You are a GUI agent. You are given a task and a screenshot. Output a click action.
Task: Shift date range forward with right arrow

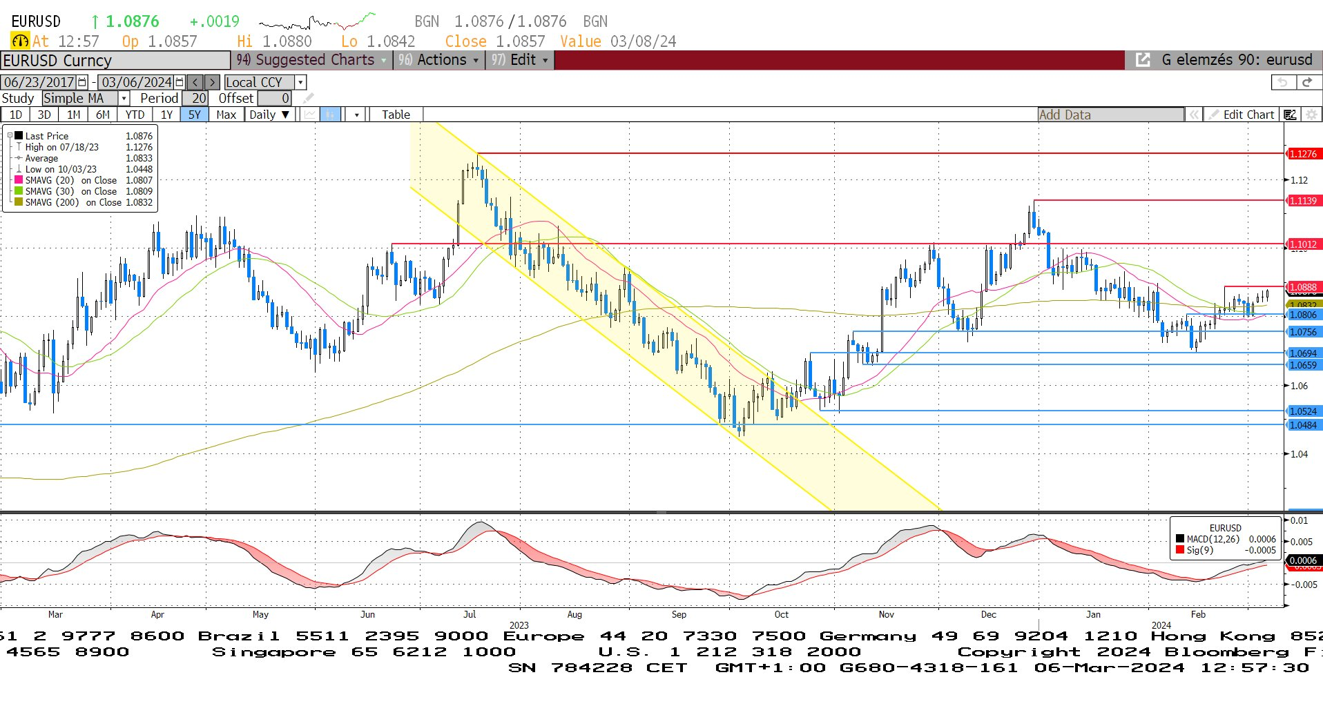click(212, 82)
